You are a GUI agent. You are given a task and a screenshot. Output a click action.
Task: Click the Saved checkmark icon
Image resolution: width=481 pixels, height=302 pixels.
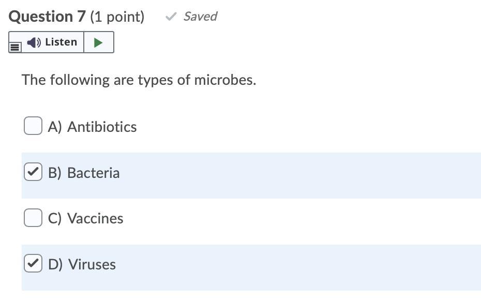coord(171,17)
